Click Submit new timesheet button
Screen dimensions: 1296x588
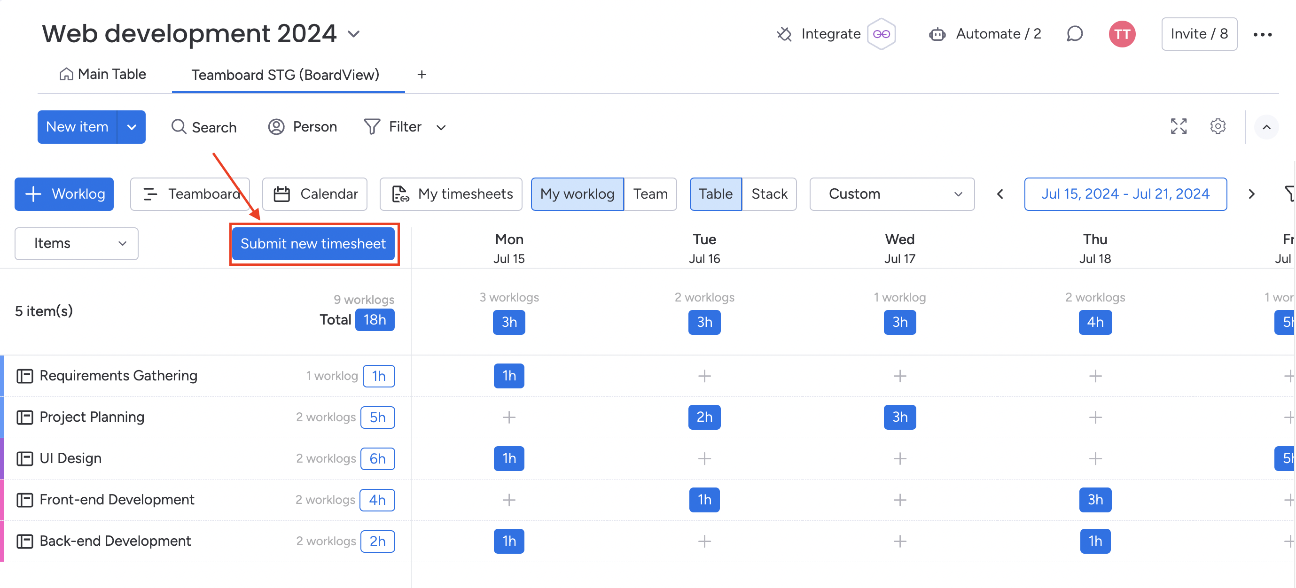click(x=312, y=243)
